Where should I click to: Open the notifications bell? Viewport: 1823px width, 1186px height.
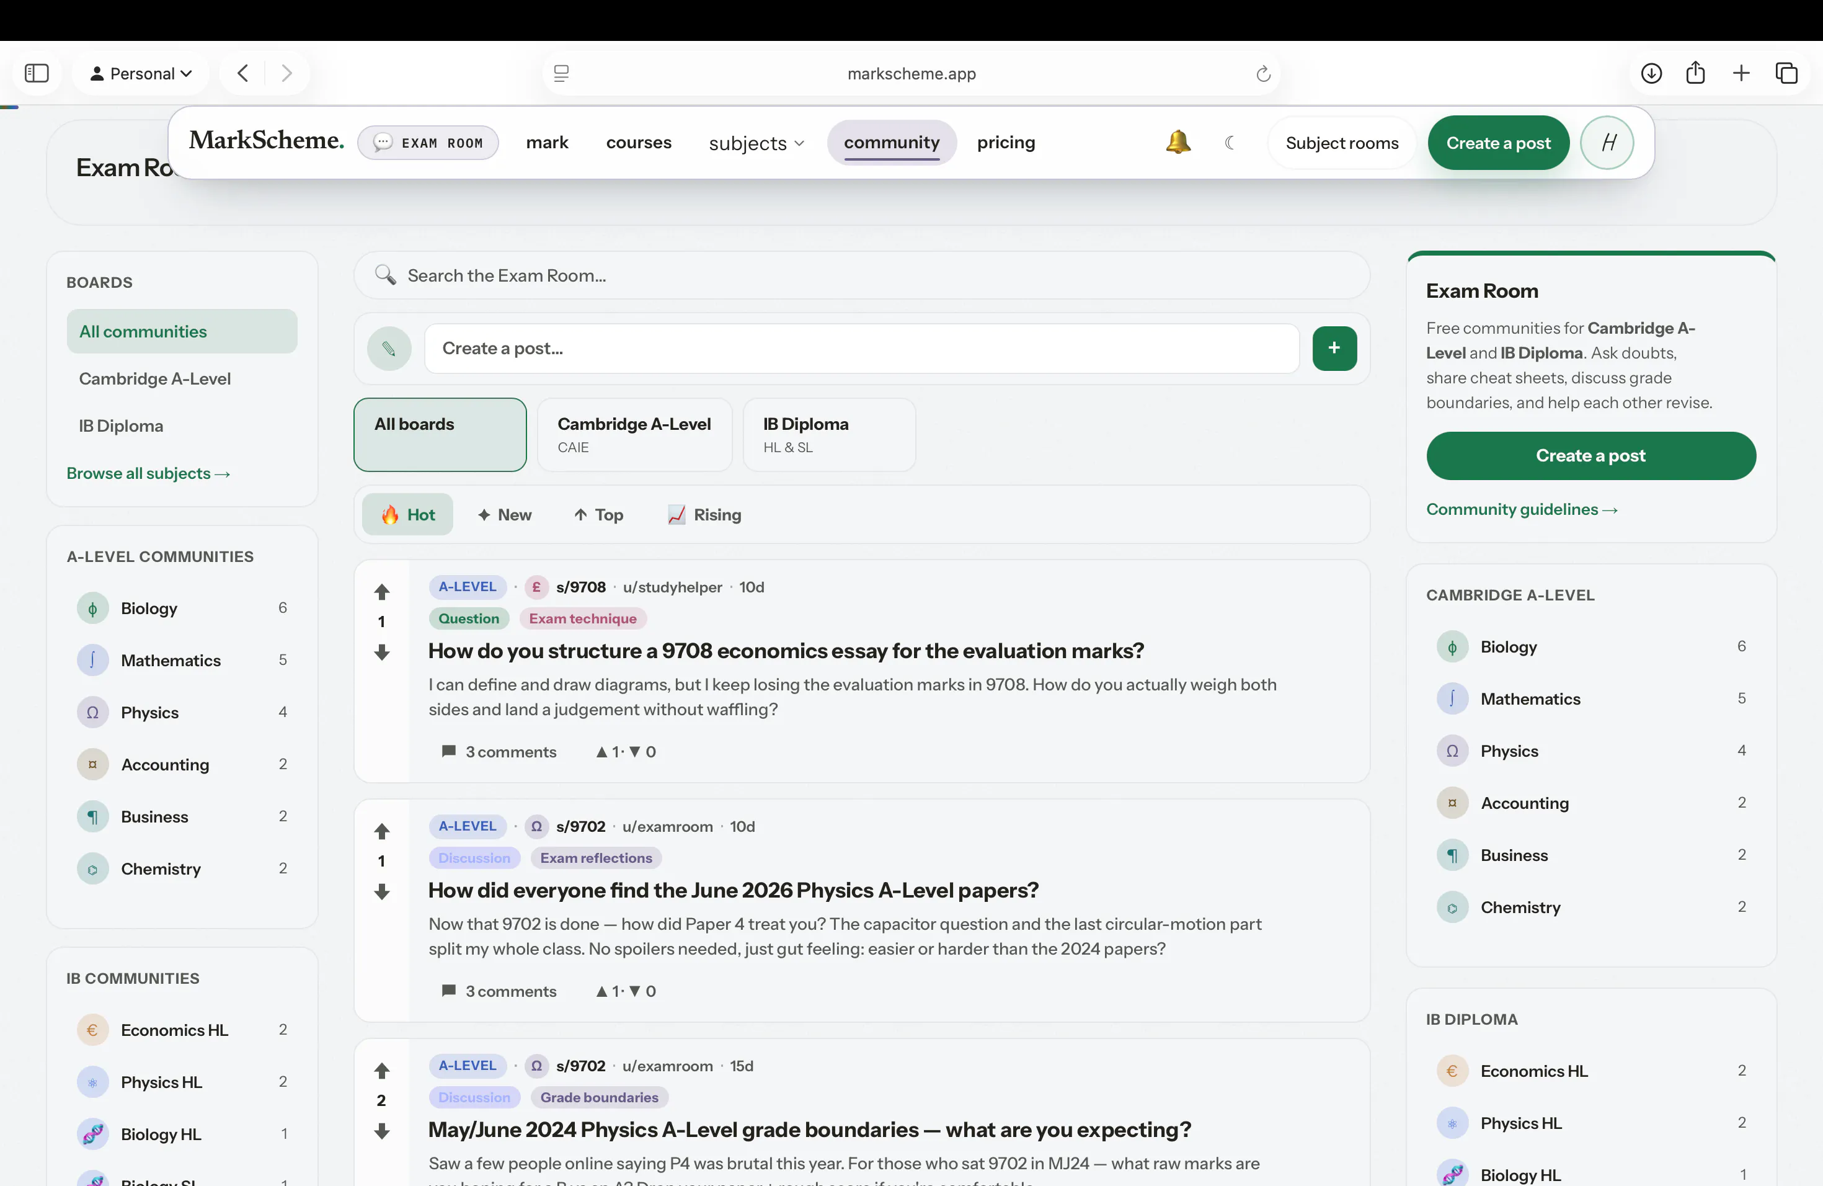click(x=1178, y=142)
